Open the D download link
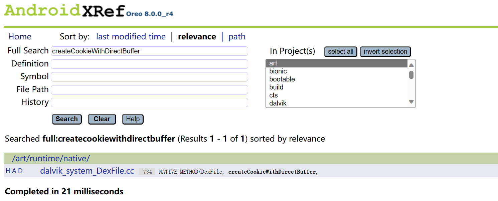This screenshot has height=201, width=498. pos(21,171)
